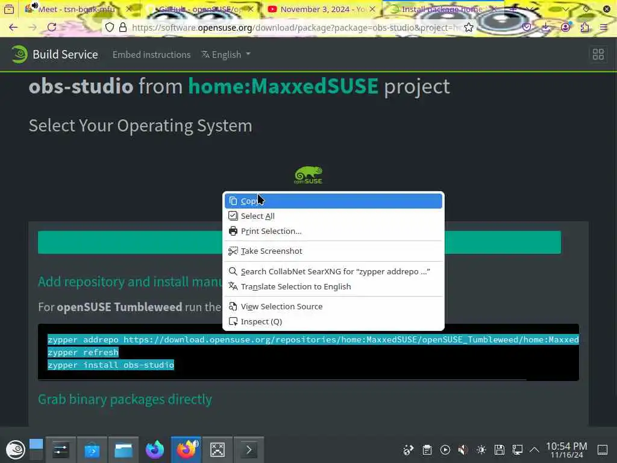Open the brightness tray icon

481,450
